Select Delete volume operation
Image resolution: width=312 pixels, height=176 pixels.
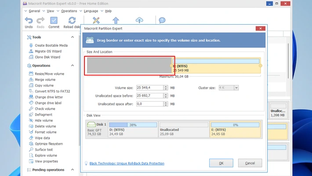point(42,126)
